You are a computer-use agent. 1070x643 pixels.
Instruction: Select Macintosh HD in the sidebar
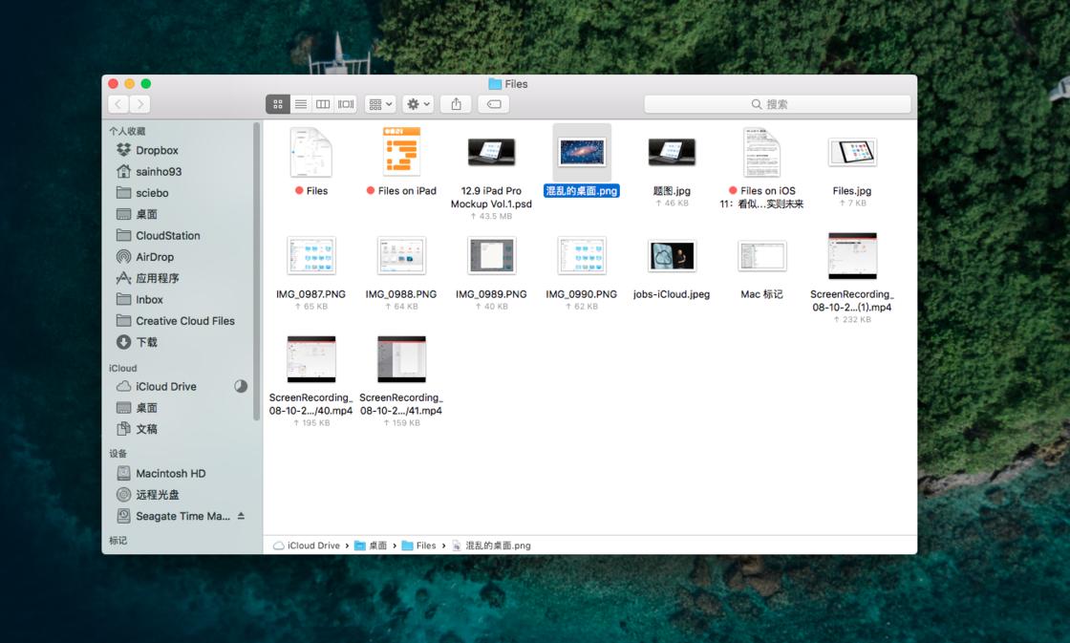click(169, 473)
